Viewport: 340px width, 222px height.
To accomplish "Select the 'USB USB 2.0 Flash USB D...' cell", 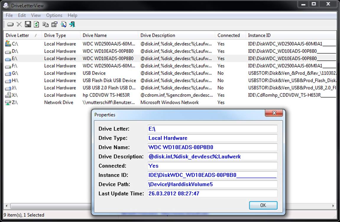I will (109, 88).
